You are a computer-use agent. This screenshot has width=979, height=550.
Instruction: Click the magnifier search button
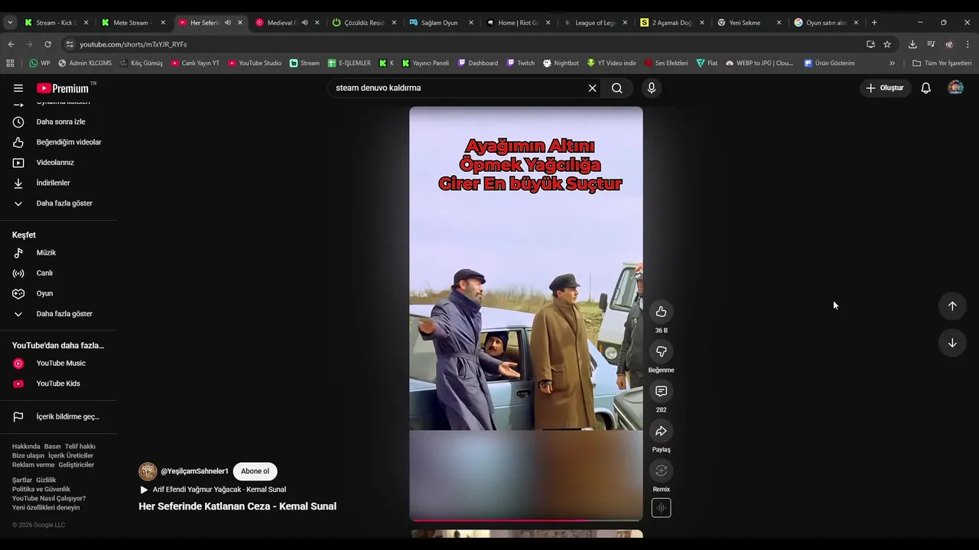coord(616,88)
